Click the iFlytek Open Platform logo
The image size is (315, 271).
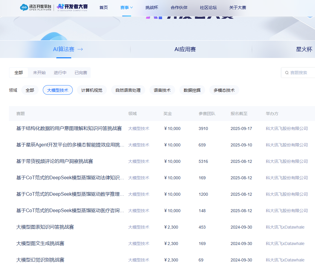click(36, 7)
